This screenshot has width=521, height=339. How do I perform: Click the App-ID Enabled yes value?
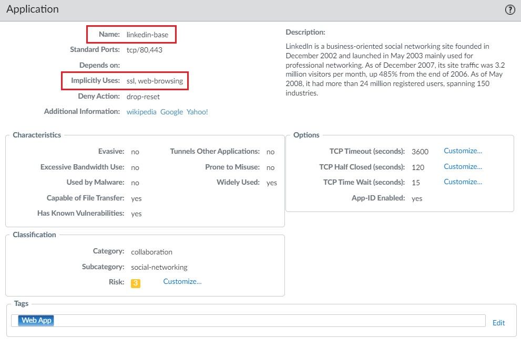[x=417, y=198]
